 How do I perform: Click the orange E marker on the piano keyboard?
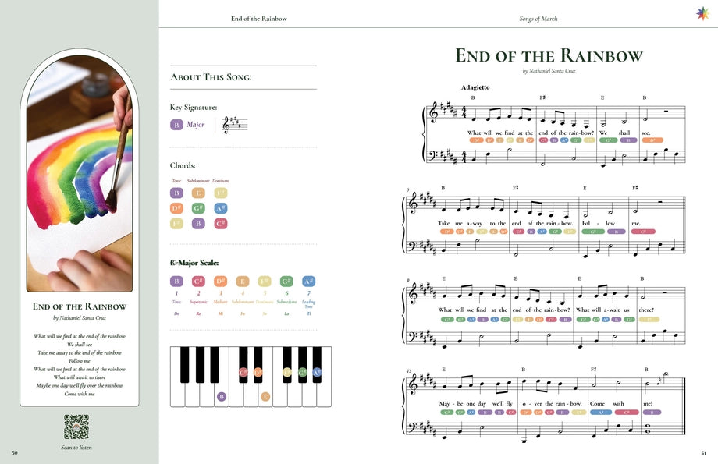click(x=265, y=396)
